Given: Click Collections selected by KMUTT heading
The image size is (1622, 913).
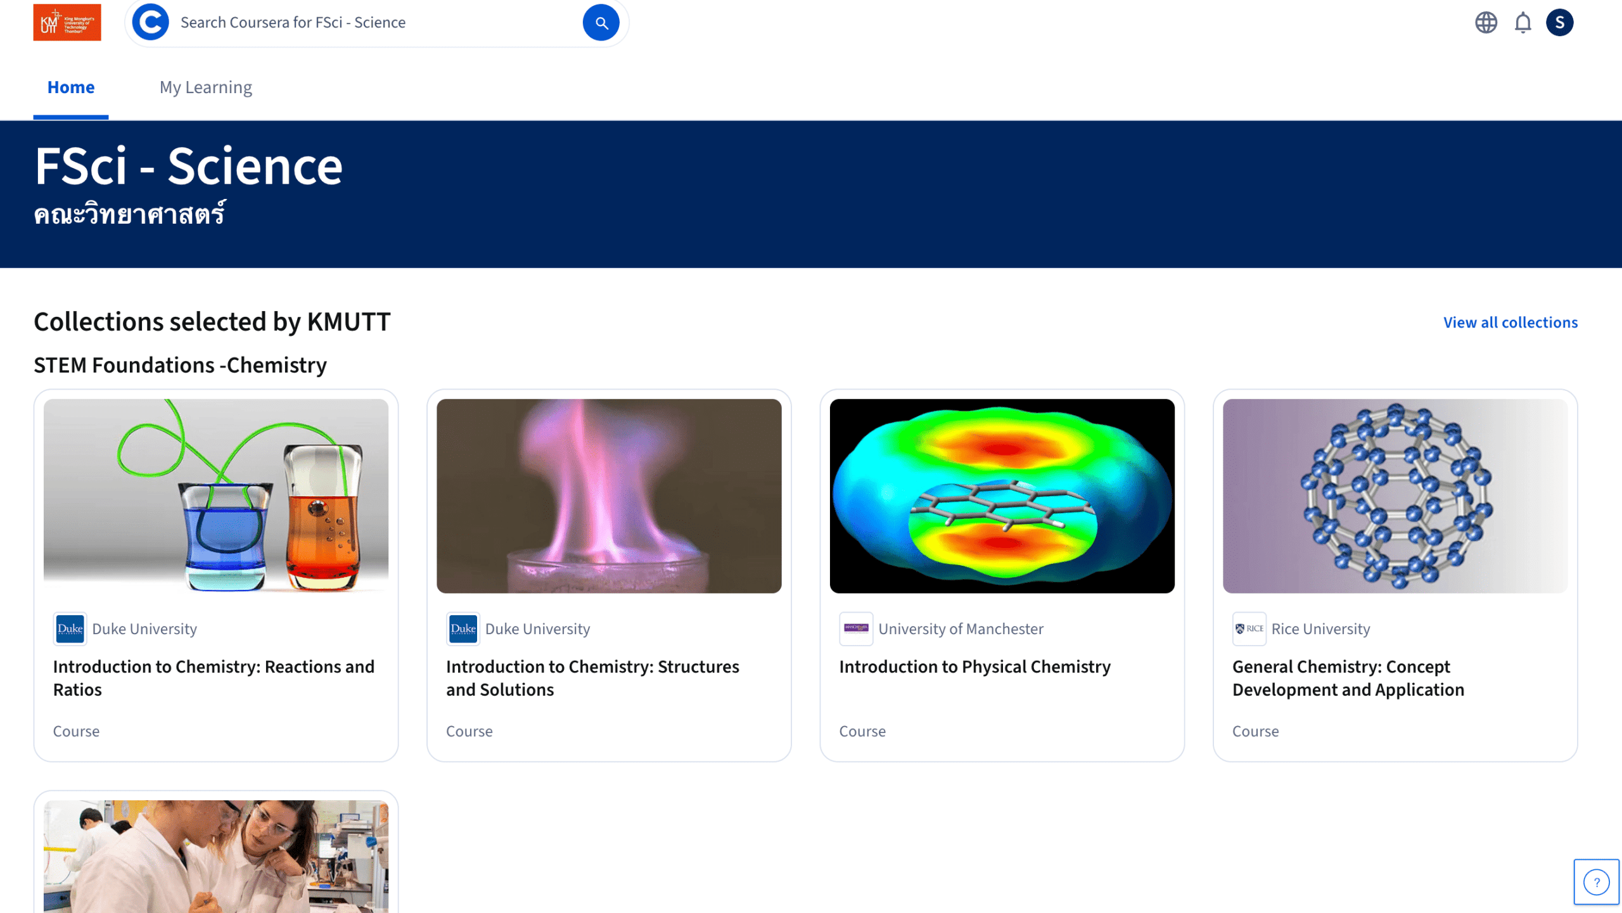Looking at the screenshot, I should (x=212, y=322).
